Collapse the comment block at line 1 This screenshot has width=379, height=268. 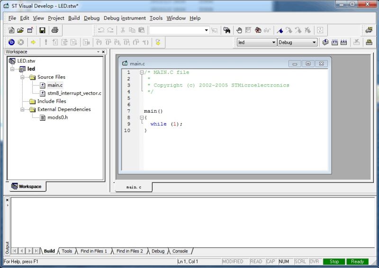click(142, 72)
